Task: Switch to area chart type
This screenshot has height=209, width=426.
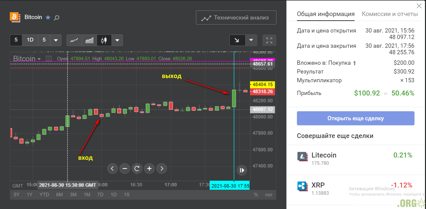Action: tap(89, 40)
